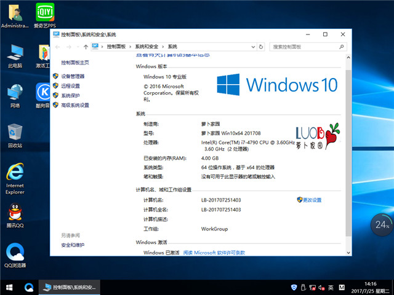Screen dimensions: 394x295
Task: Click the 64 位操作系统 system type text
Action: click(238, 167)
